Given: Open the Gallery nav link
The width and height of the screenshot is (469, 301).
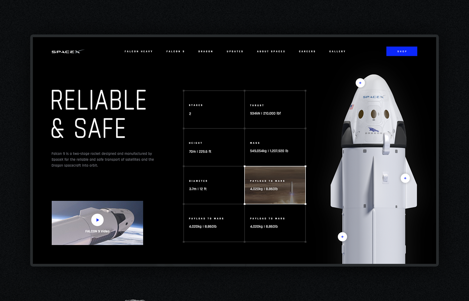Looking at the screenshot, I should tap(337, 52).
